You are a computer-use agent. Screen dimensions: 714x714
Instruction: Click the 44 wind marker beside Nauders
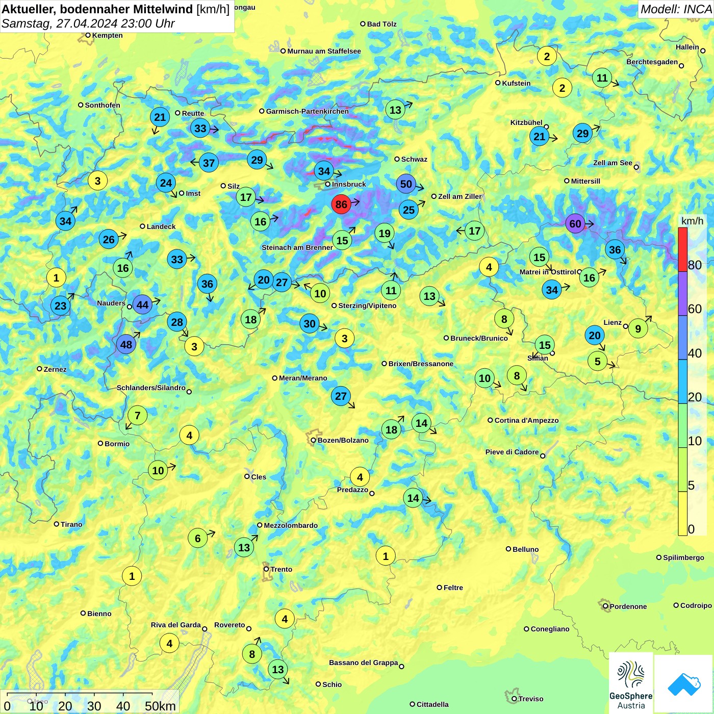click(142, 305)
